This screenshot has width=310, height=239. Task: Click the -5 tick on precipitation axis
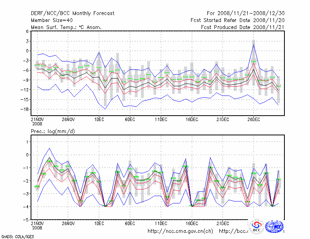pos(26,219)
